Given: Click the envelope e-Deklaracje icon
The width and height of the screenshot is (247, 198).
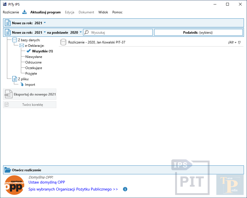Looking at the screenshot, I should [22, 46].
